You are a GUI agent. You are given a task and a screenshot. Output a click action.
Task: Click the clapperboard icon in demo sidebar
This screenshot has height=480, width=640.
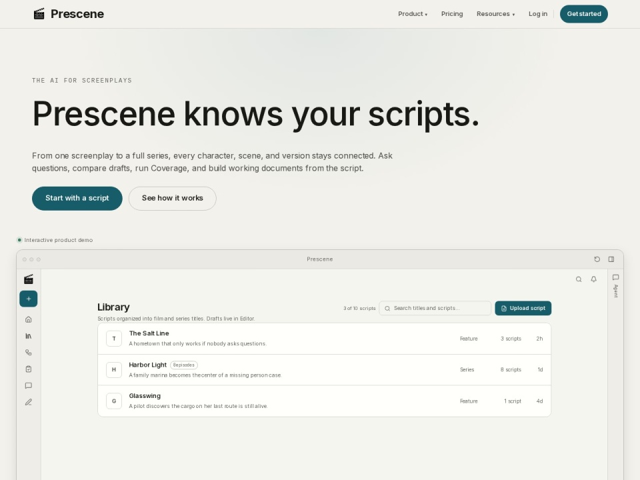[29, 279]
